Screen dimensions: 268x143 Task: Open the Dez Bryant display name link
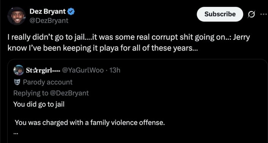(x=48, y=12)
